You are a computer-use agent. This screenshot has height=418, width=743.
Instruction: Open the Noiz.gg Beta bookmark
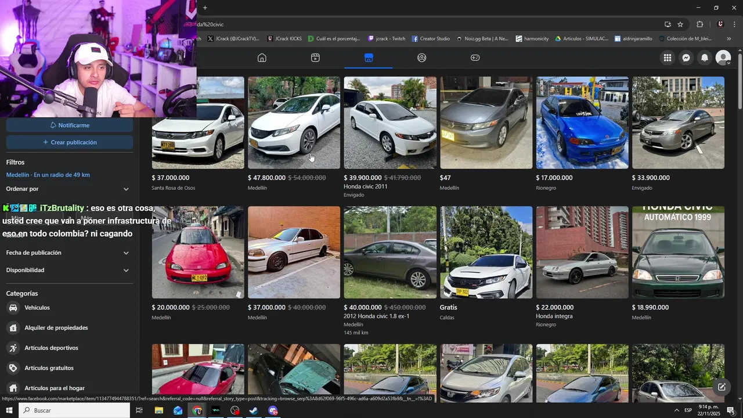[x=482, y=39]
